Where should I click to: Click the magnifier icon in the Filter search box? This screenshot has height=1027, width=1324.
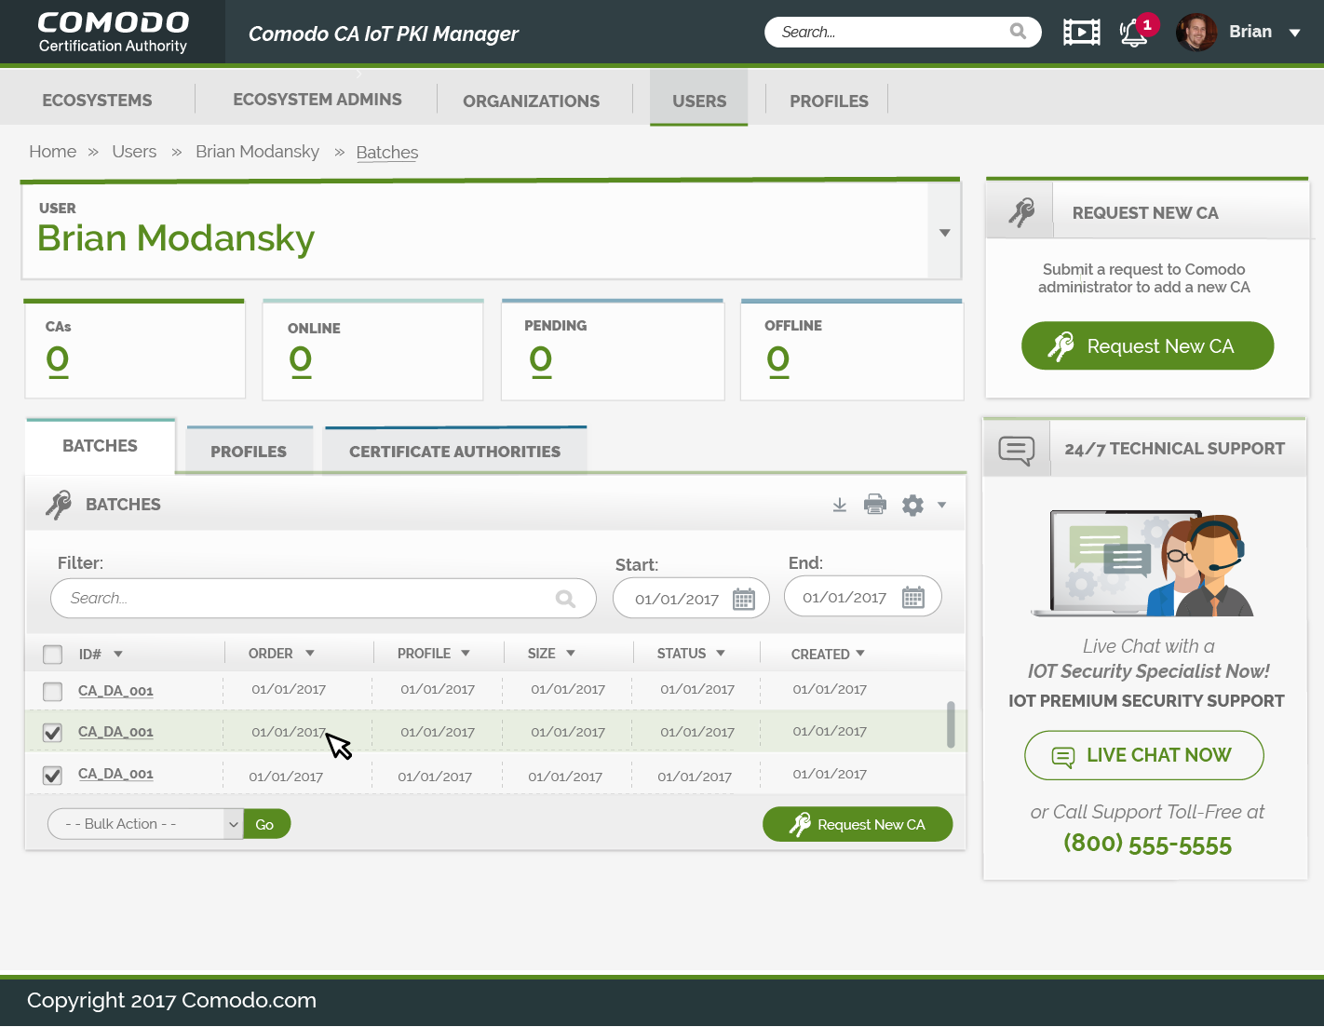[565, 599]
